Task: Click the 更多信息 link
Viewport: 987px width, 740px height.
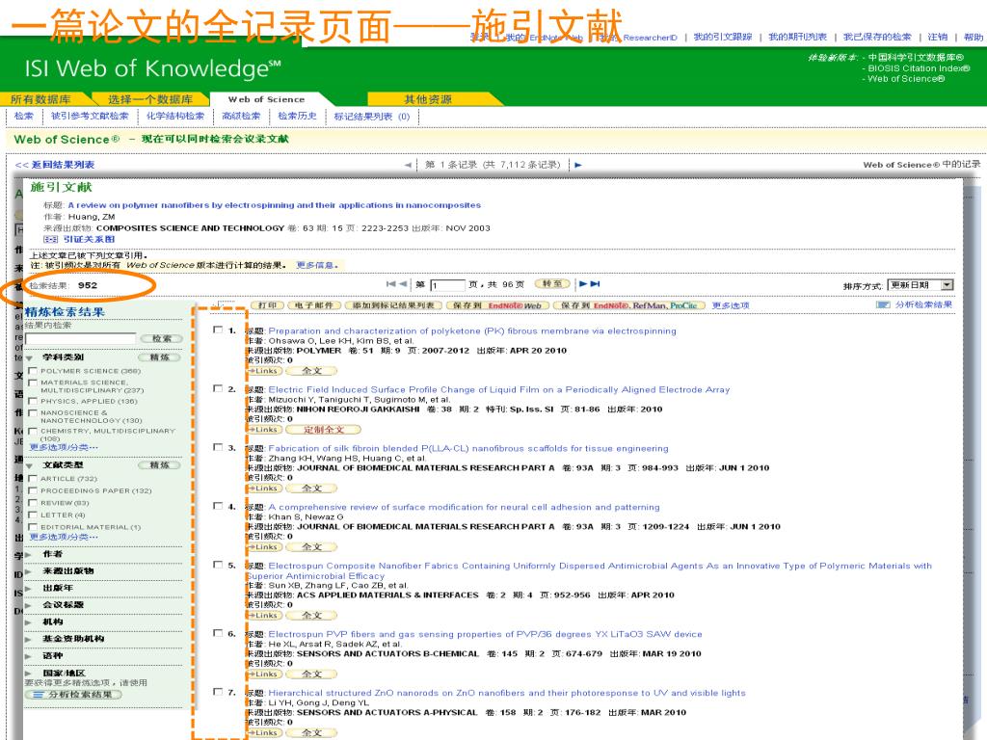Action: (x=317, y=266)
